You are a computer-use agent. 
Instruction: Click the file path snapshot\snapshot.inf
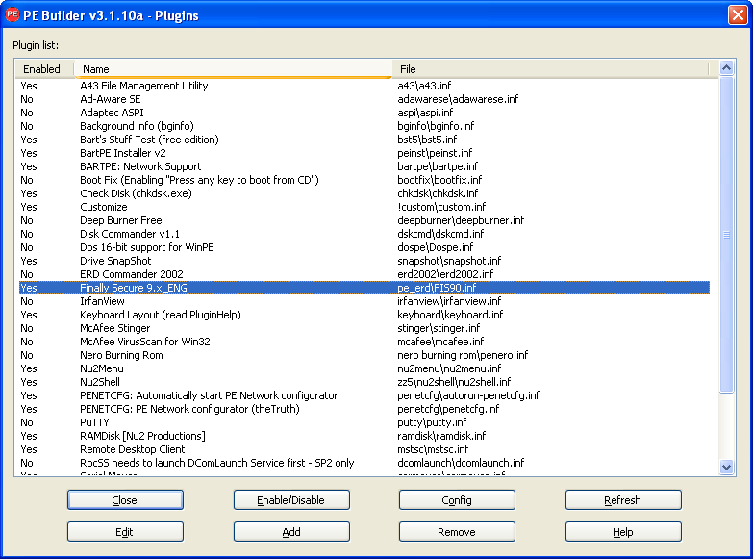(x=449, y=261)
